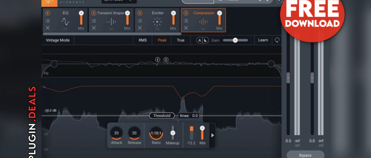
Task: Grab the EQ module reorder grip dots
Action: click(x=65, y=29)
